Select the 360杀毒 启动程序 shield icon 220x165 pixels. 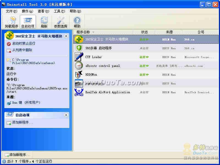[x=79, y=48]
